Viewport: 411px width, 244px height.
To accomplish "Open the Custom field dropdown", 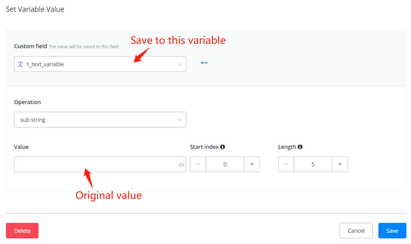I will (100, 64).
